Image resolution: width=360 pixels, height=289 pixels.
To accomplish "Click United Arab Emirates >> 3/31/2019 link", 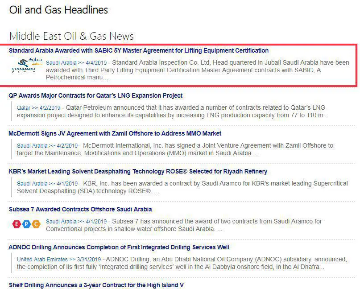I will [x=59, y=260].
